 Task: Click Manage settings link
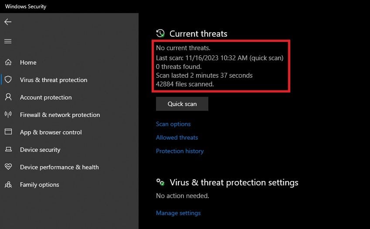[178, 213]
